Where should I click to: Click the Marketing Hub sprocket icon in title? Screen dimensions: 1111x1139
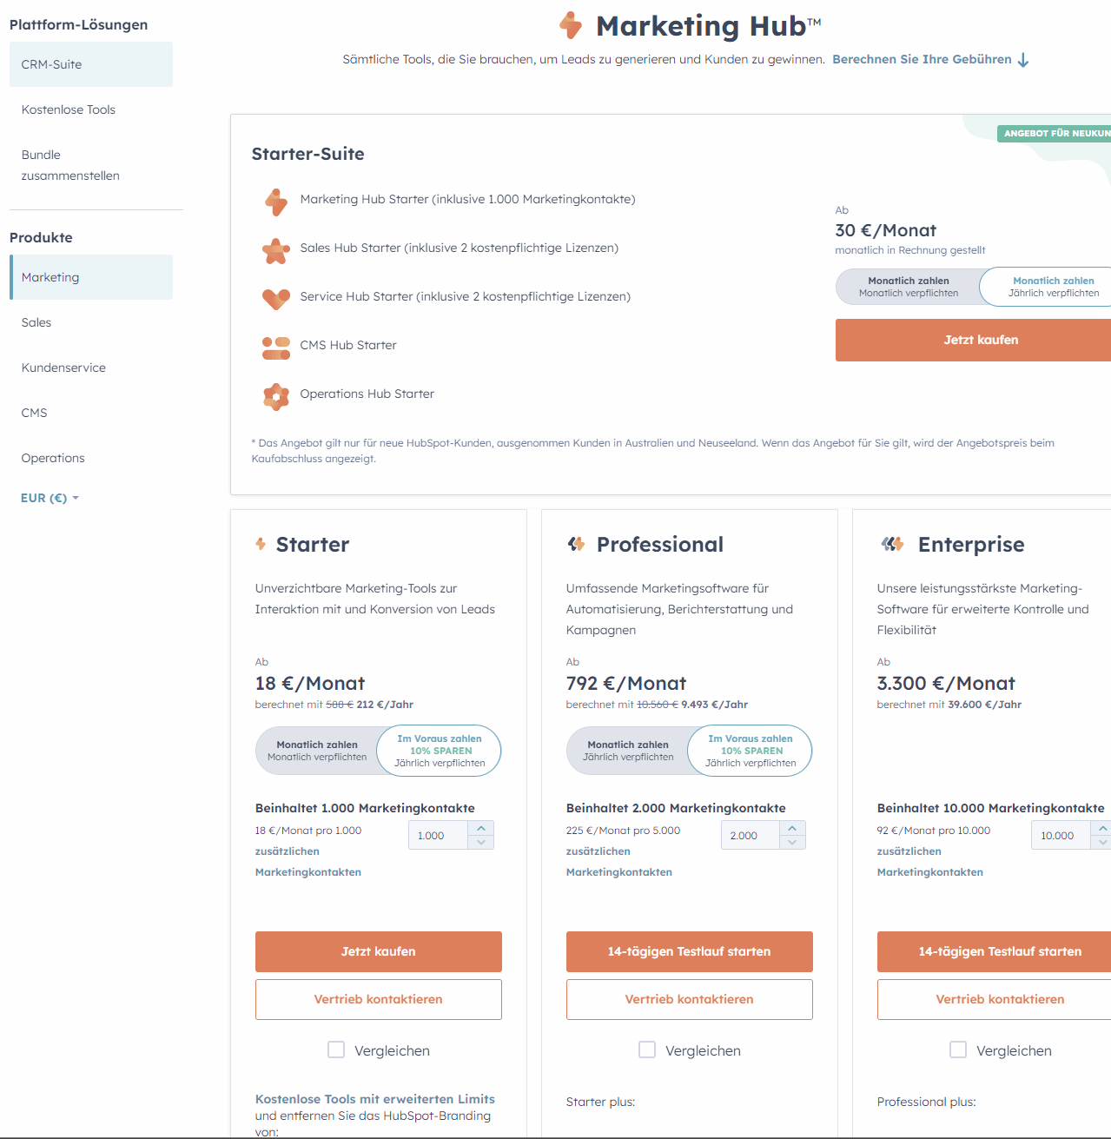[x=571, y=26]
